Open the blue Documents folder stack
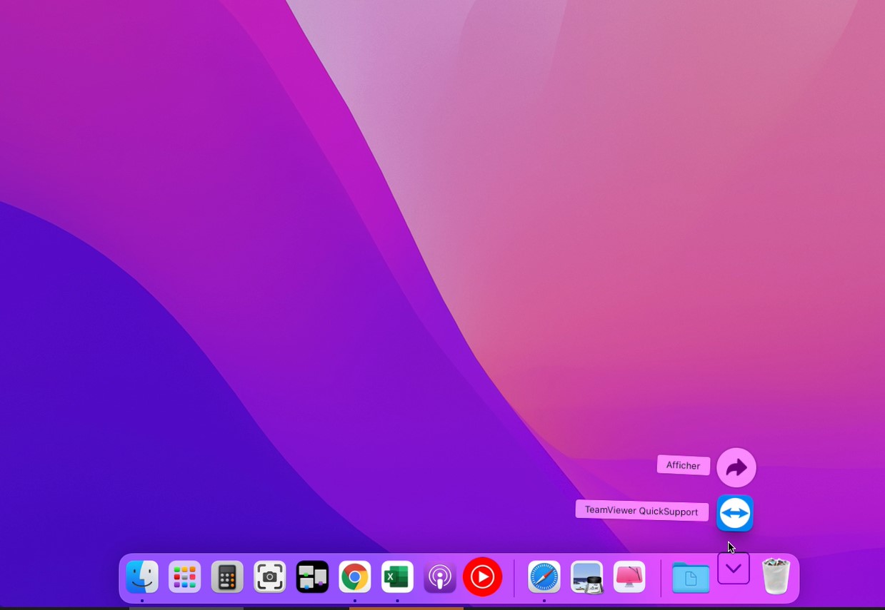 691,577
